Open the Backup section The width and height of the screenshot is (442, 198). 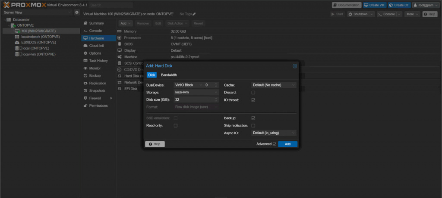[x=99, y=76]
